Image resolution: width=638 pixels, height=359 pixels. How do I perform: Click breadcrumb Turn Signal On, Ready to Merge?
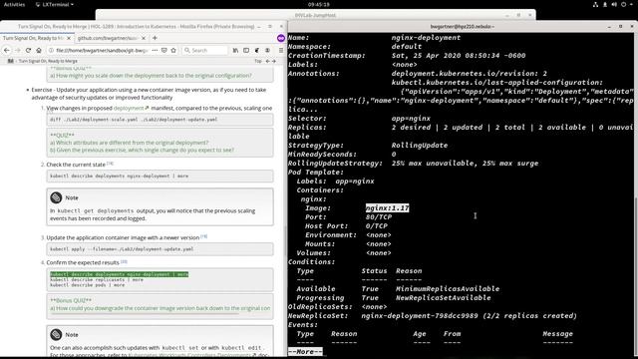(48, 61)
